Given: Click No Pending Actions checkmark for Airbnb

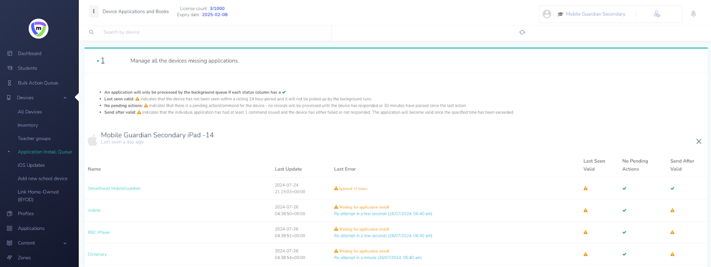Looking at the screenshot, I should [x=624, y=210].
